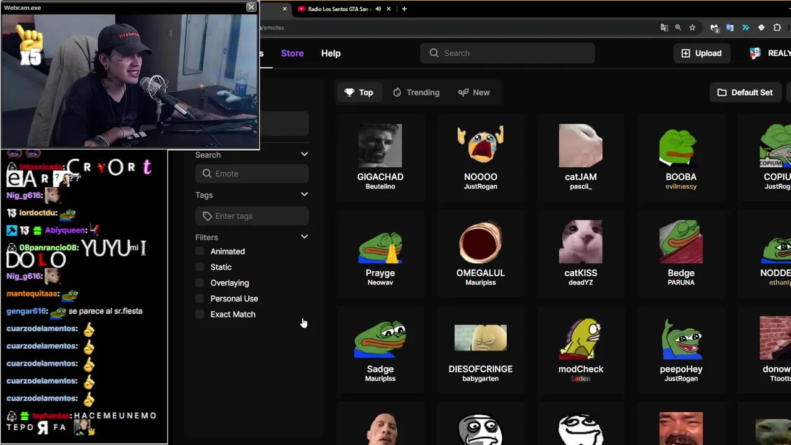Collapse the Search section chevron
This screenshot has width=791, height=445.
pos(304,154)
